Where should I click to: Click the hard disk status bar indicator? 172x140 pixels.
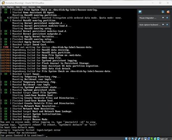pos(126,139)
